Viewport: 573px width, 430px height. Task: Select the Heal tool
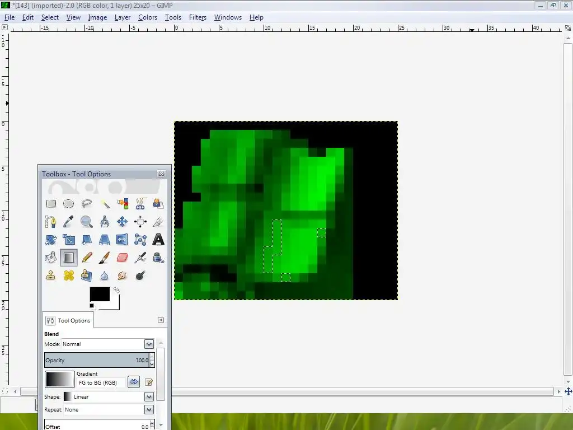pyautogui.click(x=68, y=275)
